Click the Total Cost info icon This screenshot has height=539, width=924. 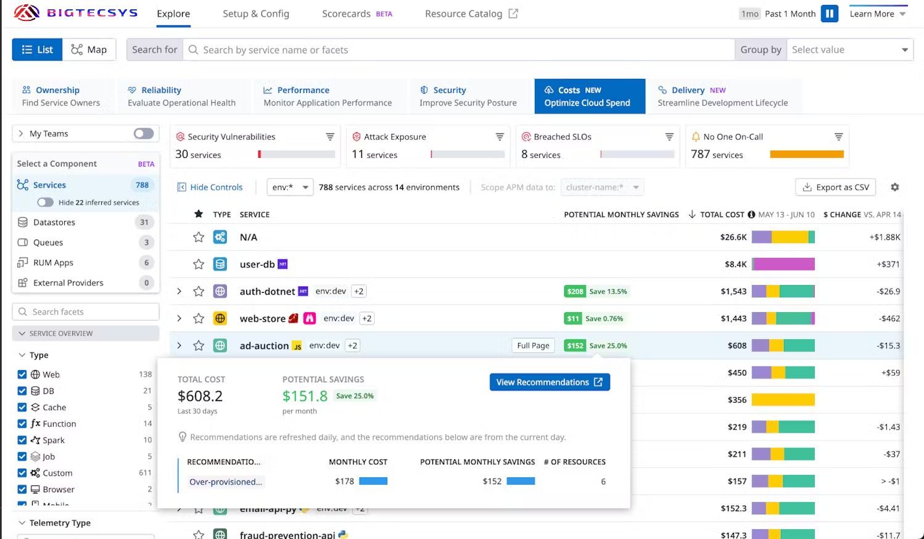[751, 215]
